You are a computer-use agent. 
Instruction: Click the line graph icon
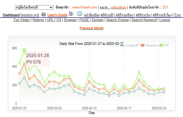(x=79, y=13)
